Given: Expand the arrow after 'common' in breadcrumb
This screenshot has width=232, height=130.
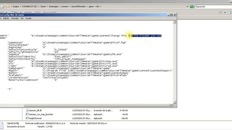Looking at the screenshot, I should coord(70,6).
